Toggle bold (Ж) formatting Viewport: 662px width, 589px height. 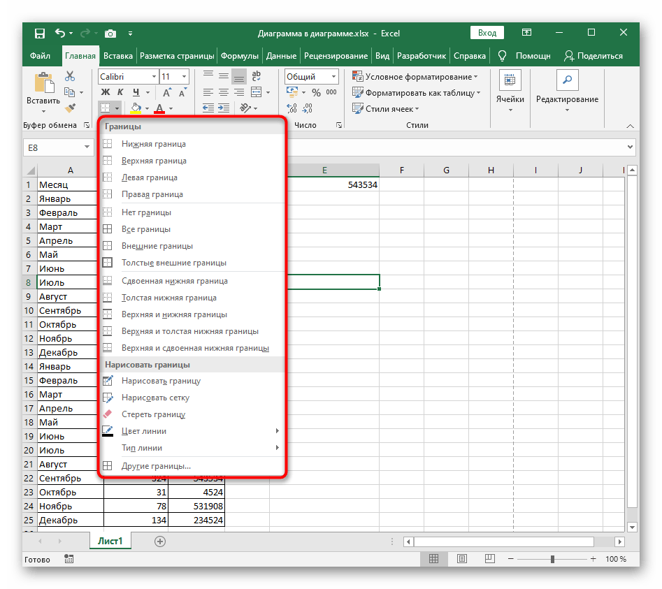coord(106,92)
